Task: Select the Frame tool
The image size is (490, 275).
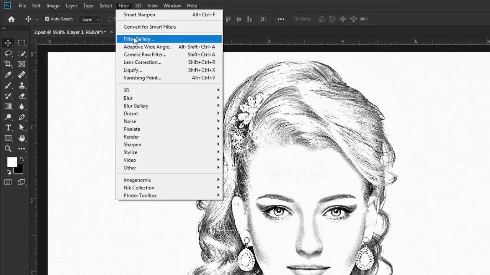Action: (22, 64)
